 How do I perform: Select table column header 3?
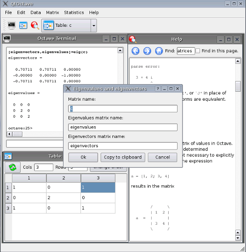point(98,178)
